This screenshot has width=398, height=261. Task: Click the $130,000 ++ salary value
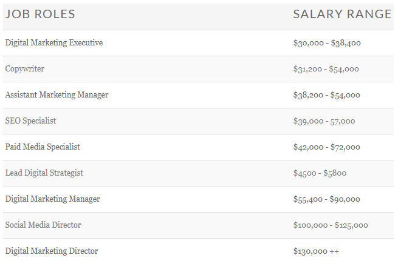(316, 251)
